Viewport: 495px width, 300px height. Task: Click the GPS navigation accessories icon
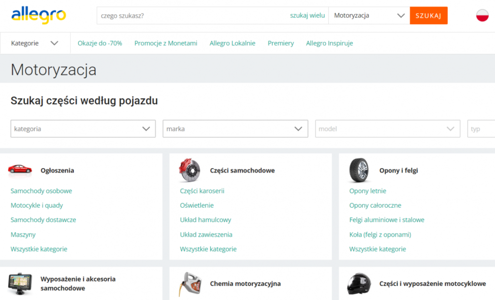click(x=20, y=283)
